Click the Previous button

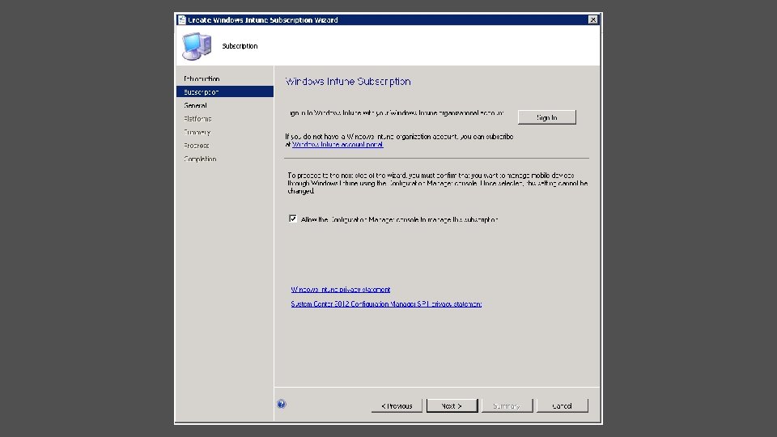coord(397,405)
